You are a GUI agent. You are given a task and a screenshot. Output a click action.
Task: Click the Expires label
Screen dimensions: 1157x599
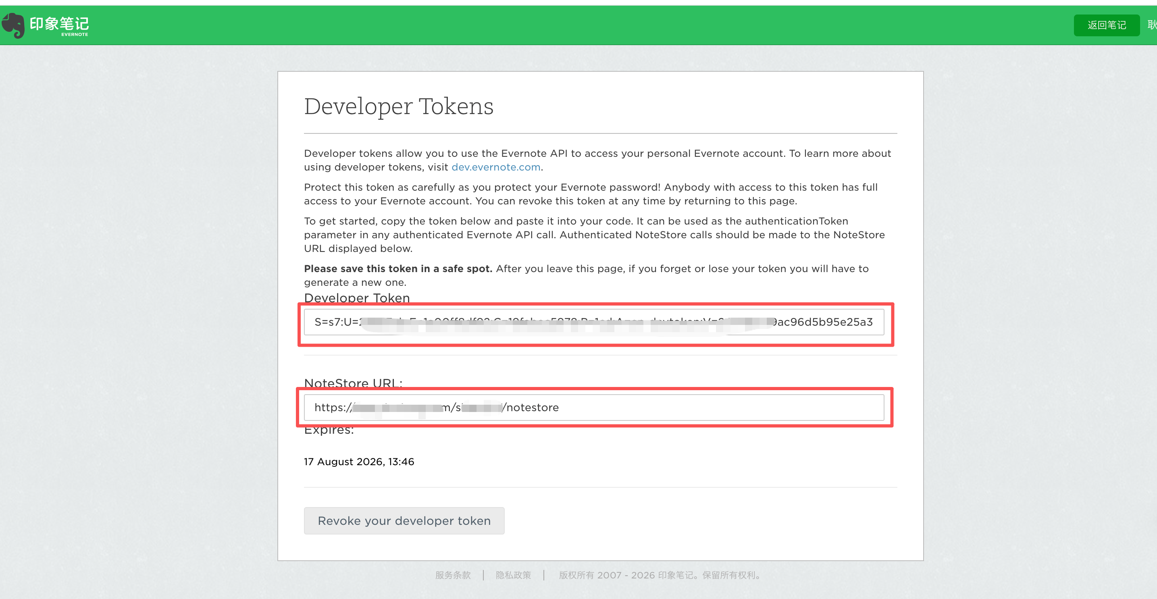pyautogui.click(x=329, y=430)
